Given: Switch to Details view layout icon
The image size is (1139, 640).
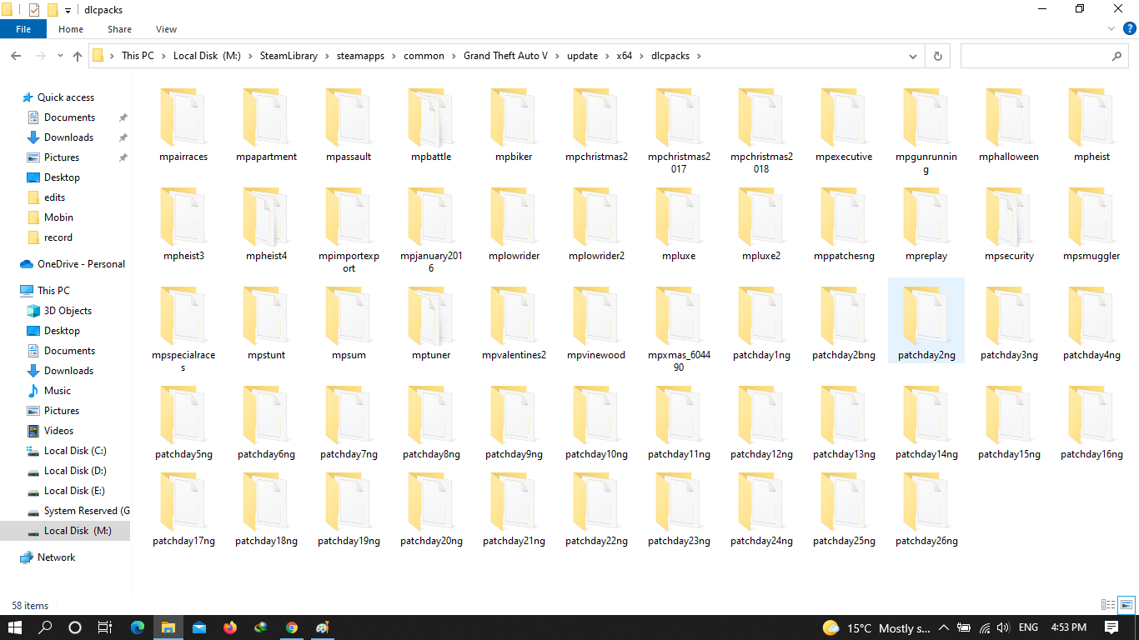Looking at the screenshot, I should tap(1108, 605).
